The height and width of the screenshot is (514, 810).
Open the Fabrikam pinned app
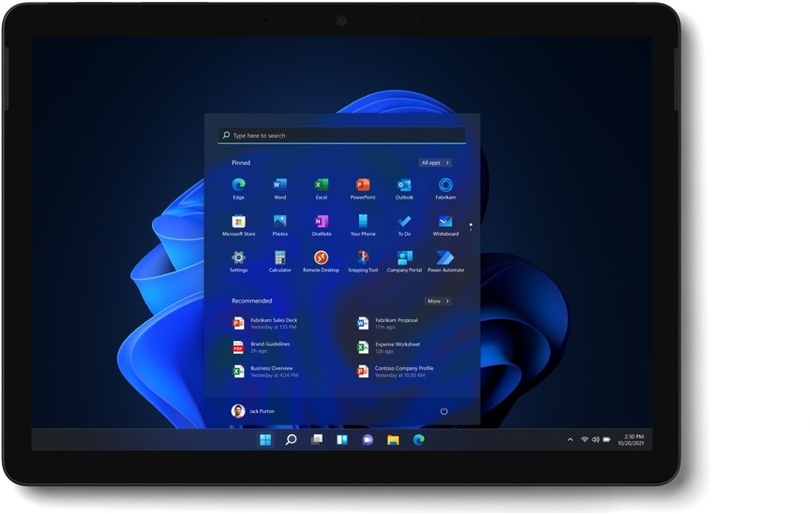coord(445,188)
